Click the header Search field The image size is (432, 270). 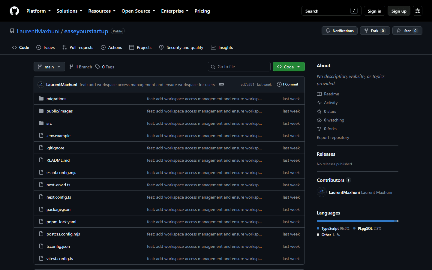click(331, 11)
